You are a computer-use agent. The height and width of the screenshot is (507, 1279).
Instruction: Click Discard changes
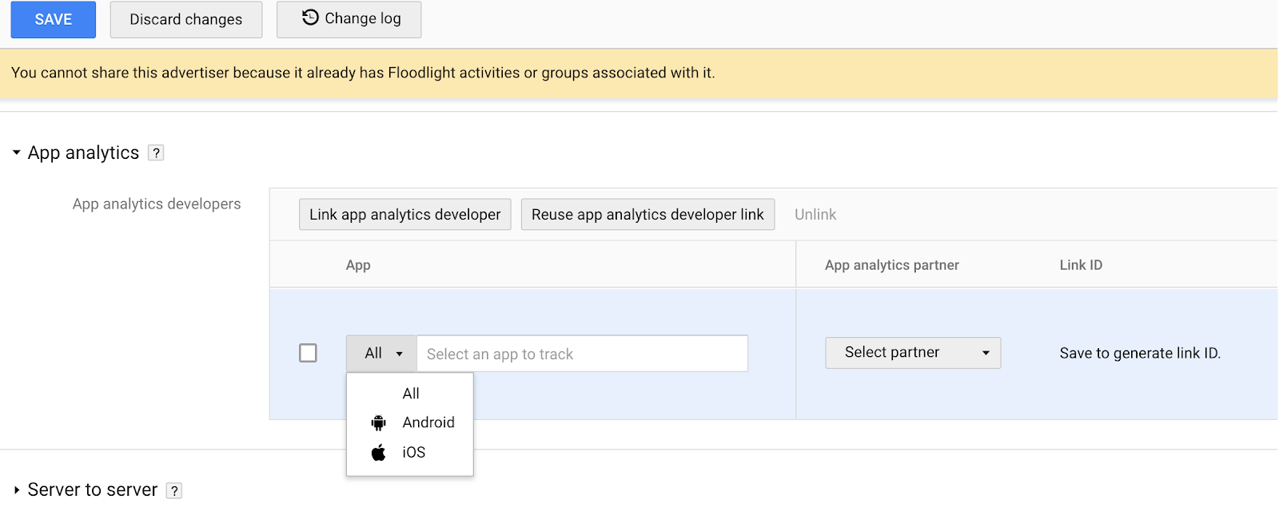185,19
